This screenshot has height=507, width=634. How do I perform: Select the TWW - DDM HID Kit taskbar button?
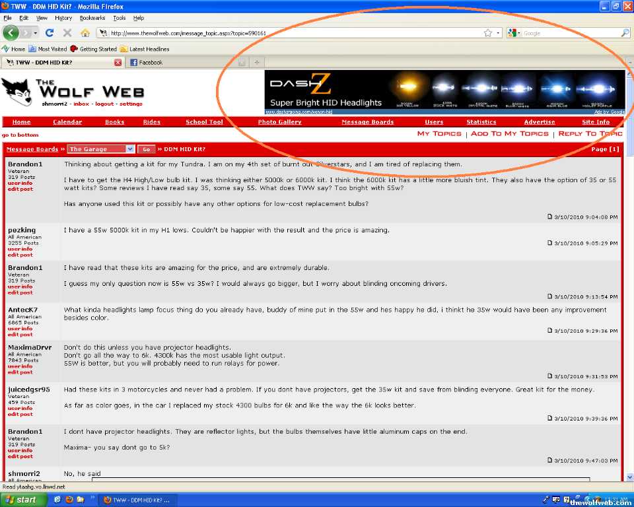click(137, 500)
